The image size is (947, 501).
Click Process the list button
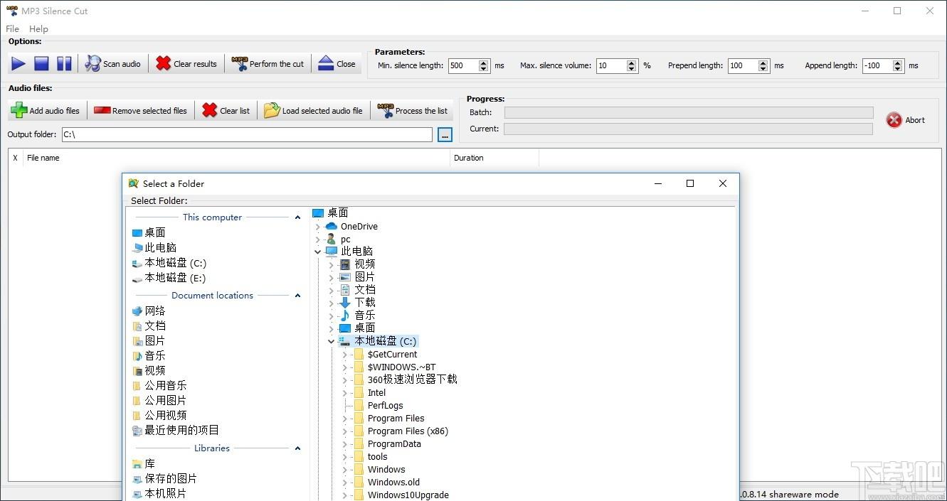[413, 111]
